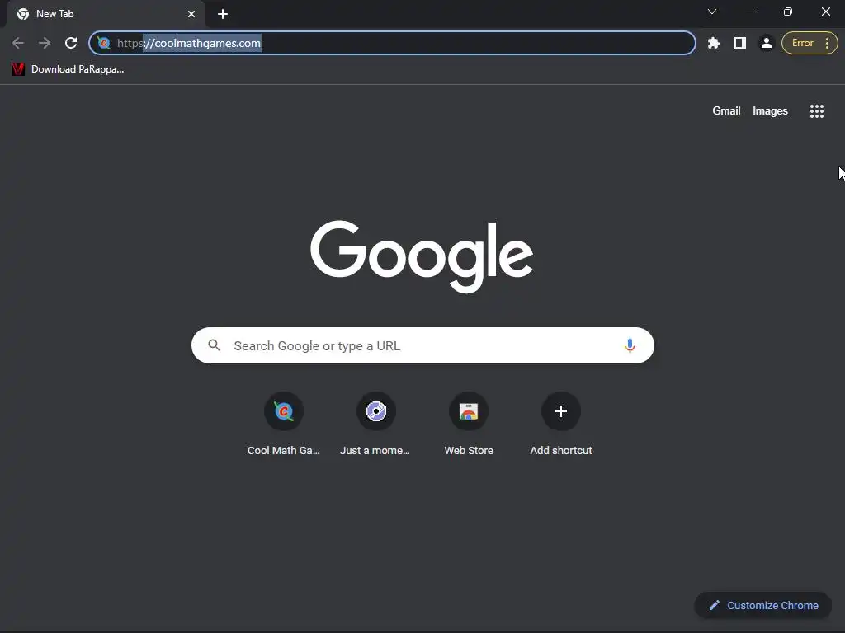The height and width of the screenshot is (633, 845).
Task: Click the back navigation arrow
Action: [x=18, y=43]
